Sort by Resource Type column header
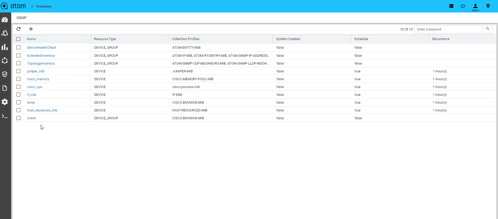Screen dimensions: 498x219 coord(105,39)
